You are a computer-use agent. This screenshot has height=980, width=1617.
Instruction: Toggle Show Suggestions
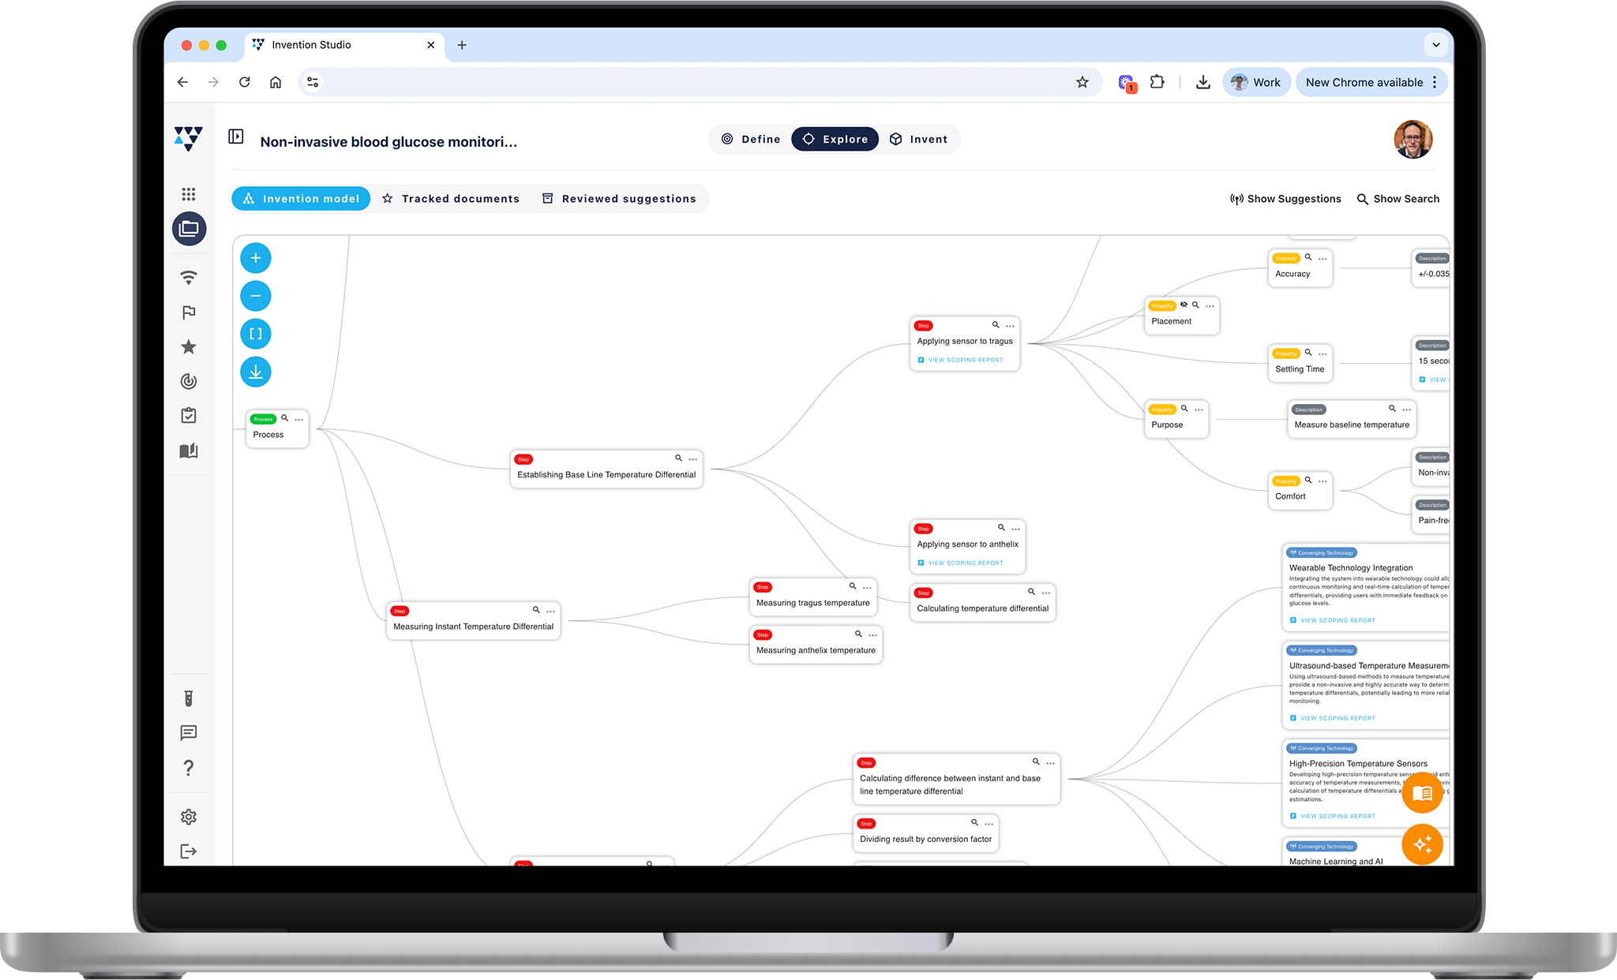pyautogui.click(x=1285, y=199)
